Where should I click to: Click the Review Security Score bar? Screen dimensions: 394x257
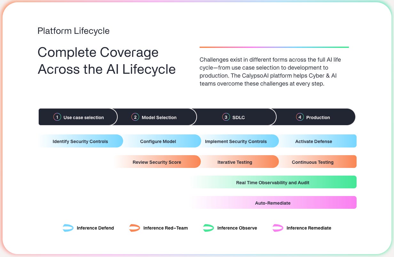(157, 162)
